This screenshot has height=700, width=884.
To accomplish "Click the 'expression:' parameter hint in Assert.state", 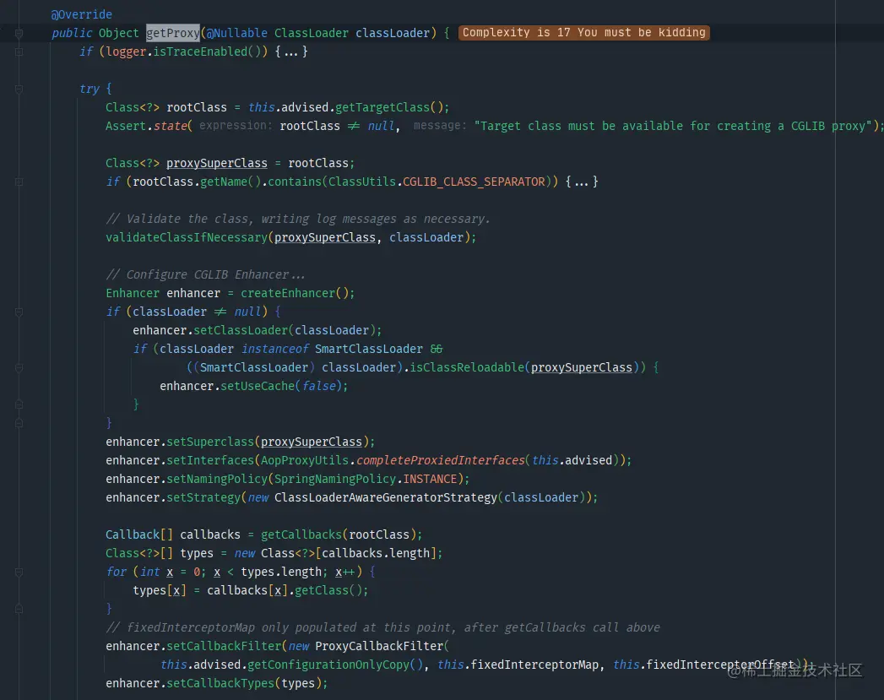I will click(236, 126).
